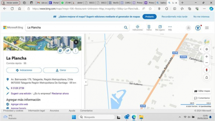
Task: Toggle read aloud icon in address bar
Action: pos(144,9)
